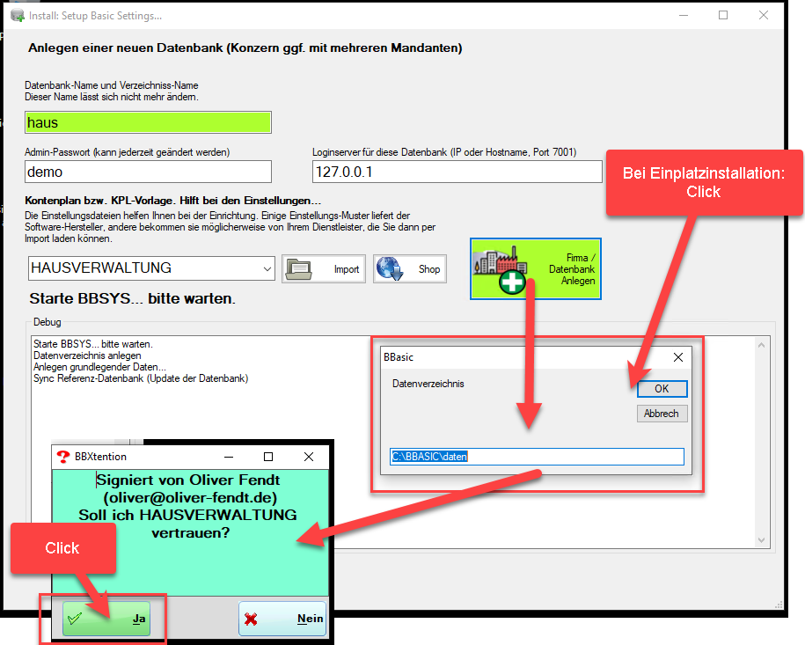
Task: Open the Shop button with globe icon
Action: pos(410,268)
